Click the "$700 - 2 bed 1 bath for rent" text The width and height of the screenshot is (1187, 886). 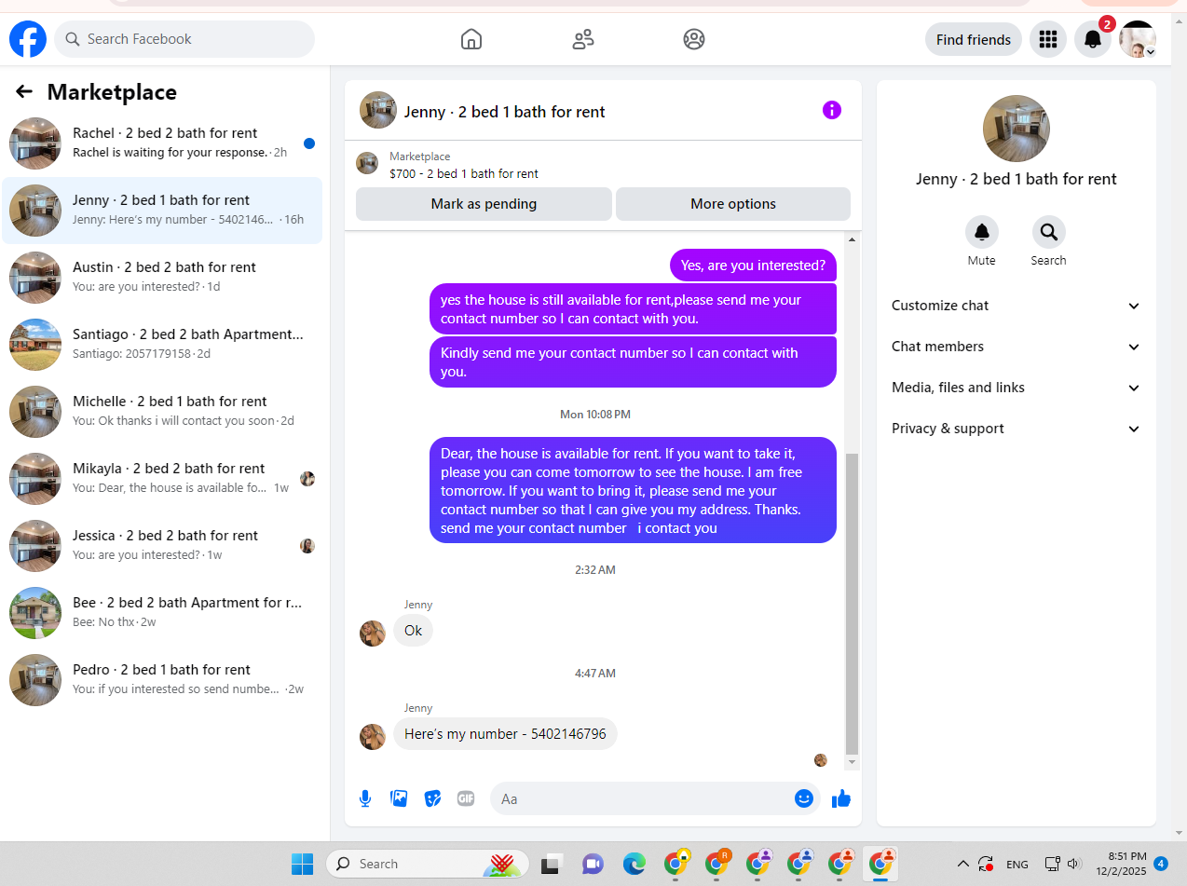(x=464, y=173)
